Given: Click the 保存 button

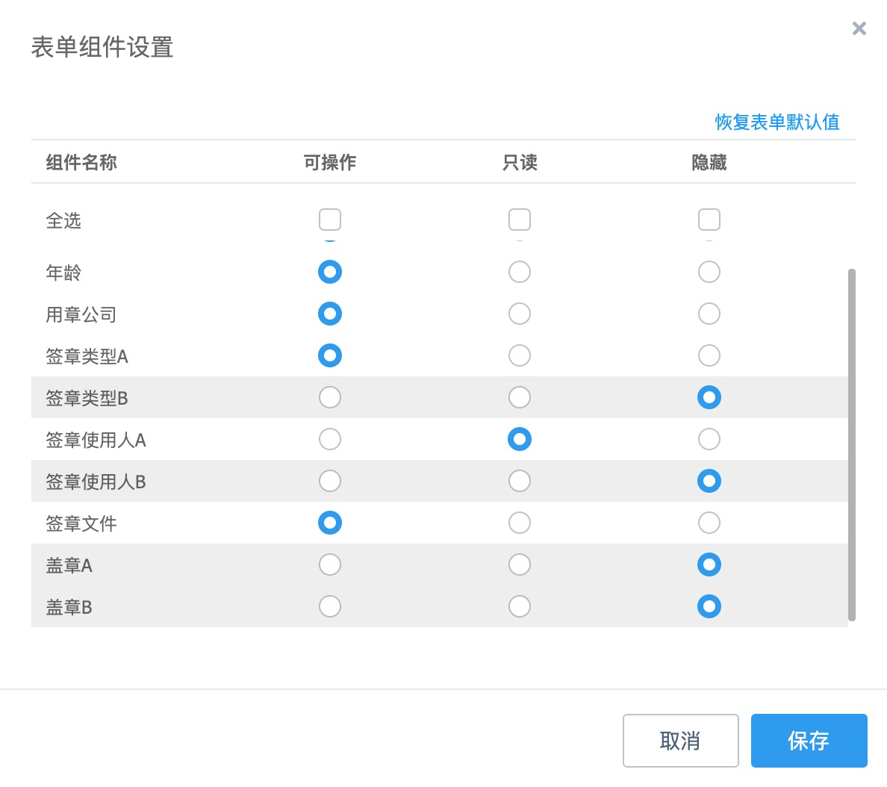Looking at the screenshot, I should [809, 741].
